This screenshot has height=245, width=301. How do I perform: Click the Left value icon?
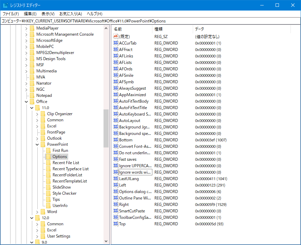coord(116,185)
